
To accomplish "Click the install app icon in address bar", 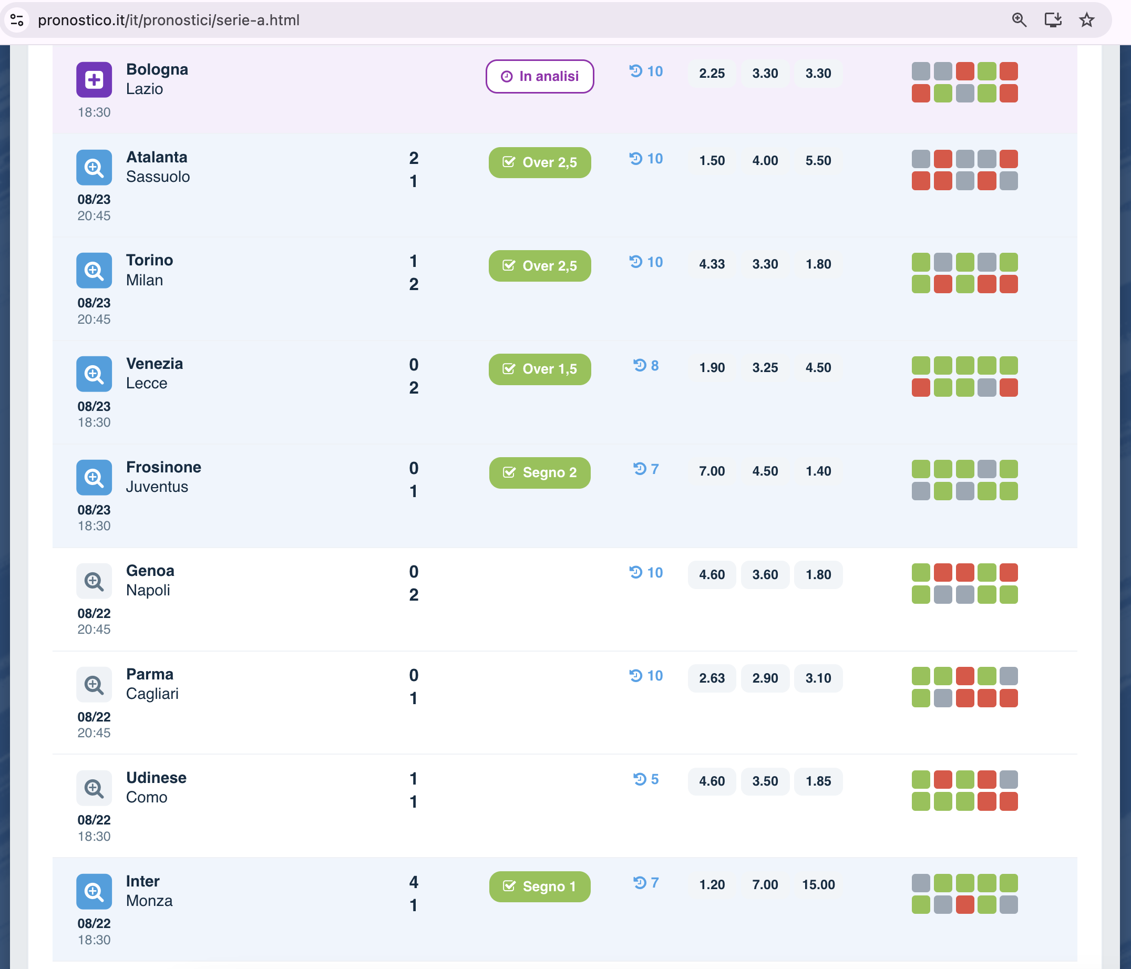I will [x=1053, y=20].
